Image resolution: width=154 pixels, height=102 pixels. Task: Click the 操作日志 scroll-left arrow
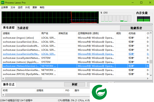pyautogui.click(x=3, y=95)
